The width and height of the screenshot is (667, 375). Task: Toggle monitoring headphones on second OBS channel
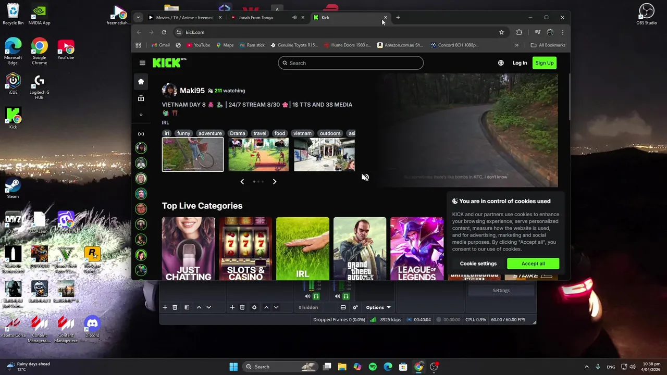(345, 296)
